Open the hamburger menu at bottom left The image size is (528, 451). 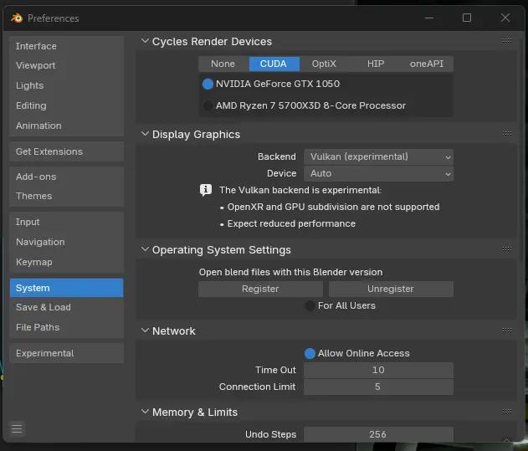(x=17, y=428)
